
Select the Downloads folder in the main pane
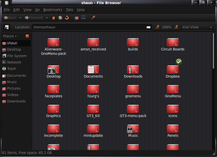pos(133,69)
